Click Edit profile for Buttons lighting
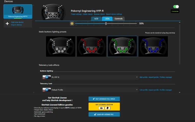Viewport: 195px width, 122px height. pyautogui.click(x=144, y=77)
